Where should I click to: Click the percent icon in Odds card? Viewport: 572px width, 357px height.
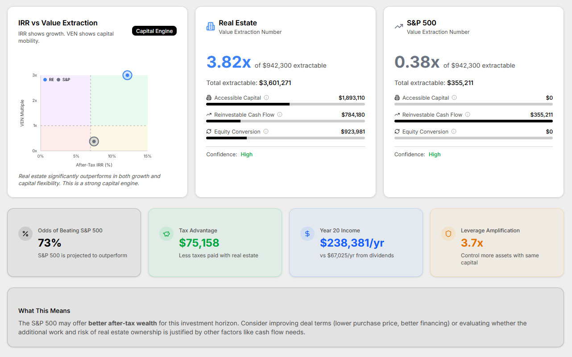coord(25,234)
